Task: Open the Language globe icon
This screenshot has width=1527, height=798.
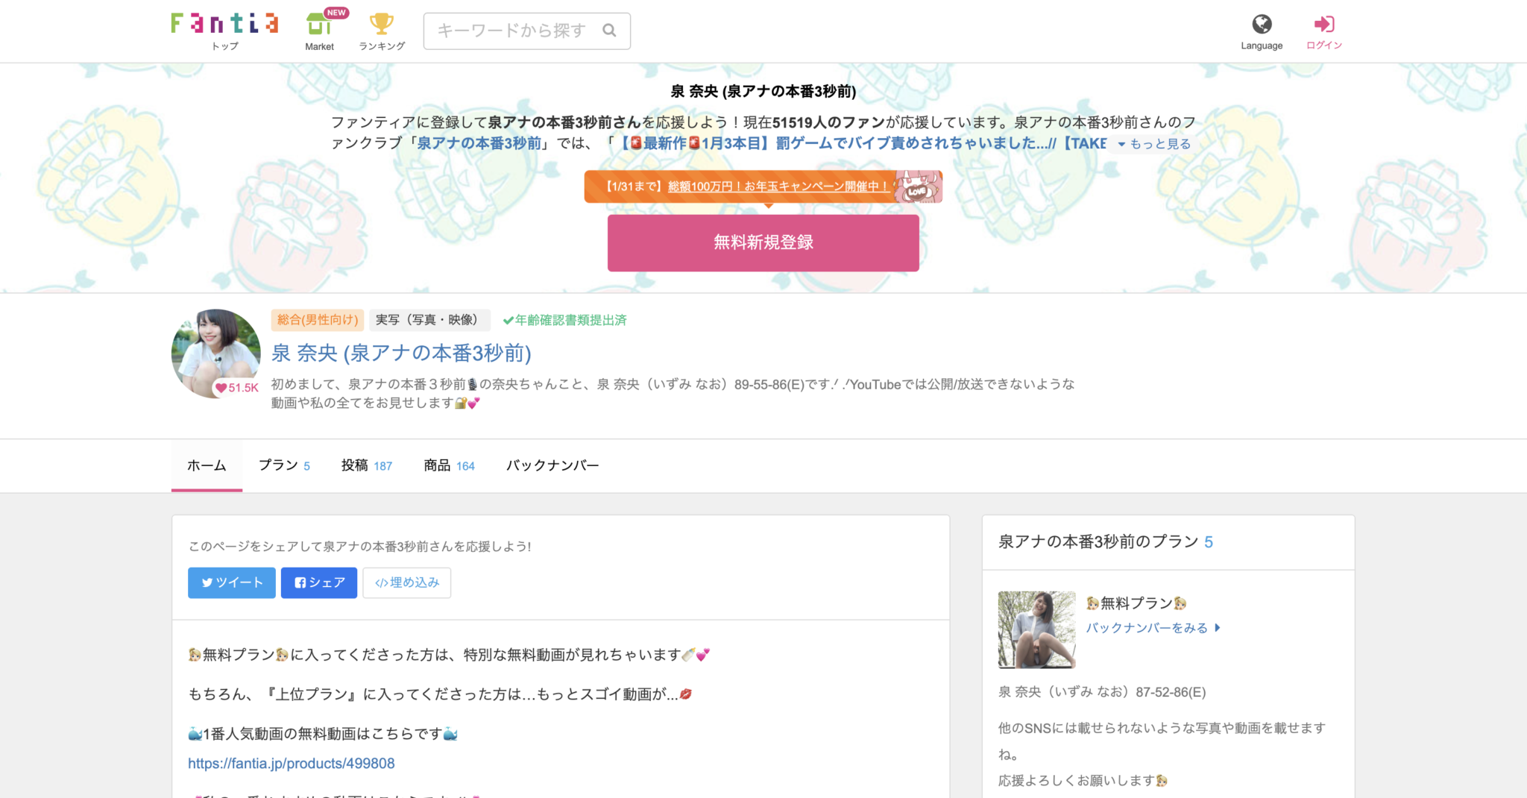Action: pyautogui.click(x=1261, y=25)
